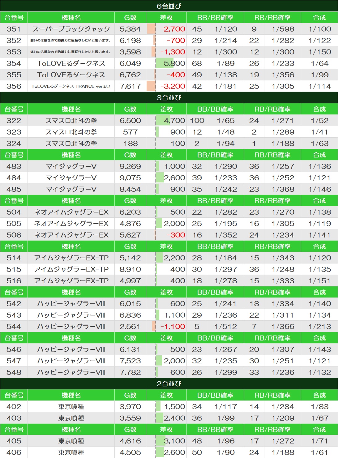Click machine number 355

tap(14, 75)
